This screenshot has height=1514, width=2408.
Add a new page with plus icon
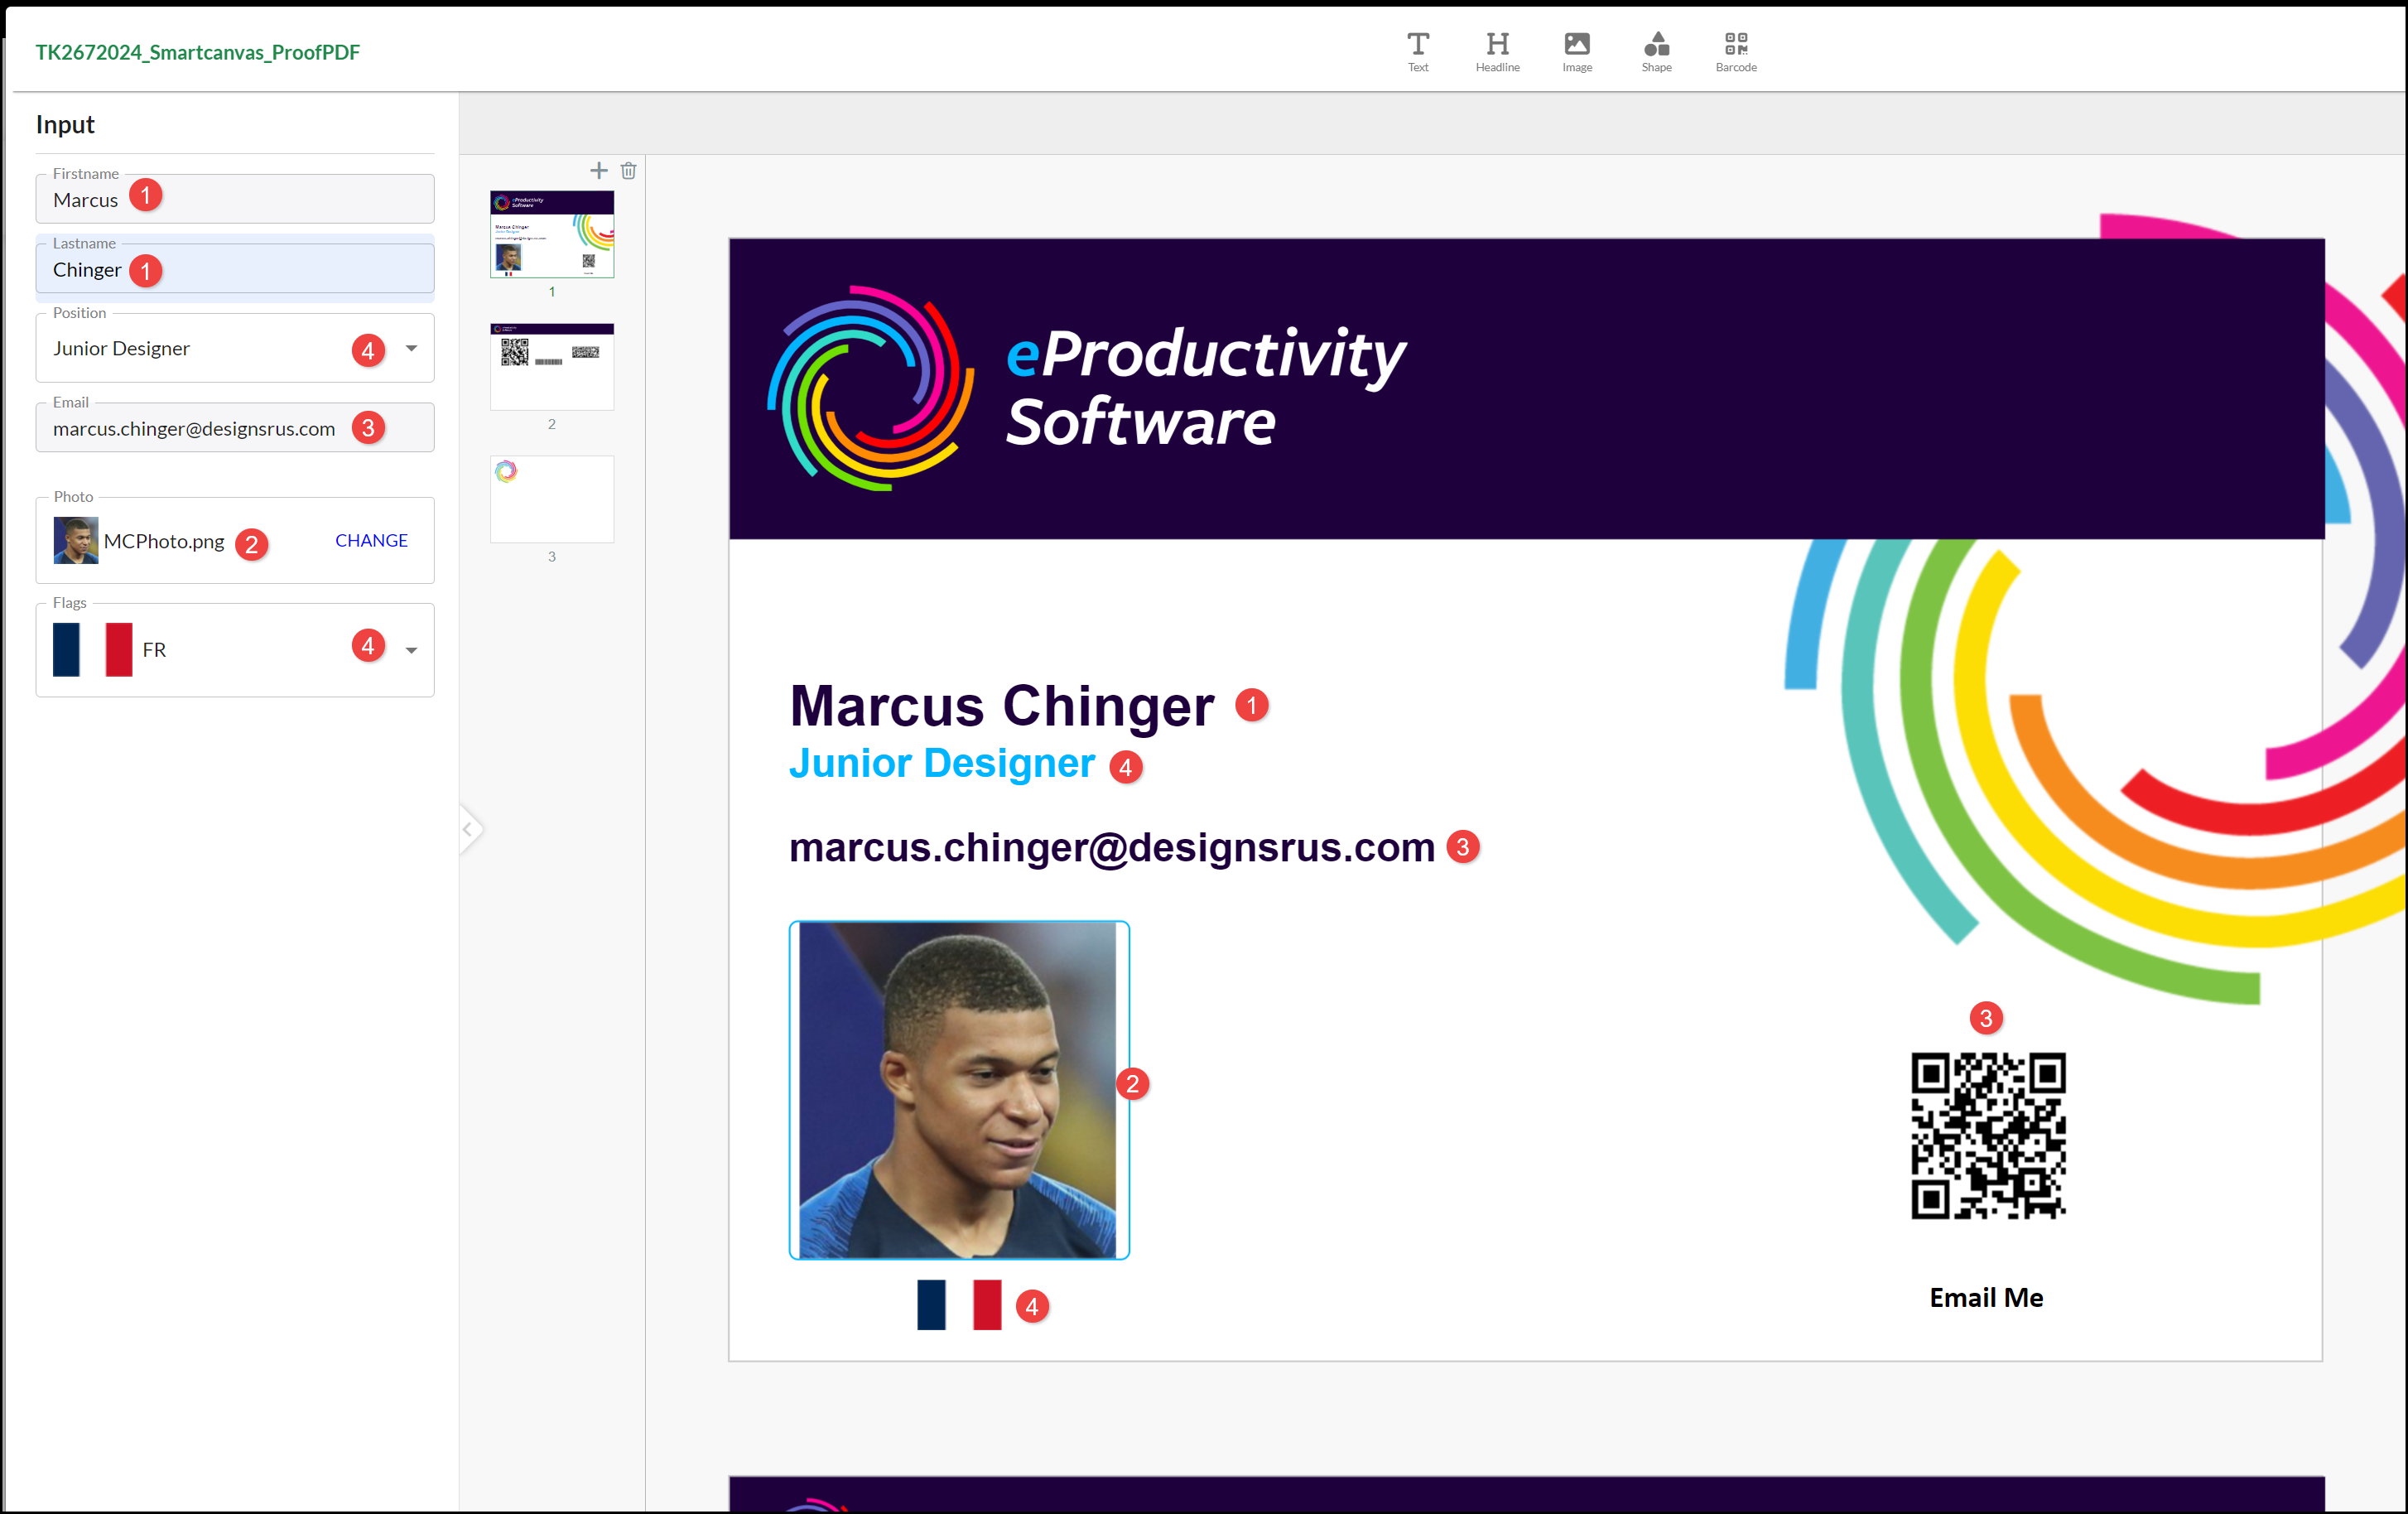tap(598, 171)
